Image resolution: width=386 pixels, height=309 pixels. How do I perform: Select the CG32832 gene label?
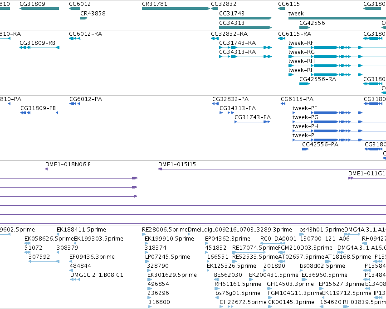(x=224, y=4)
